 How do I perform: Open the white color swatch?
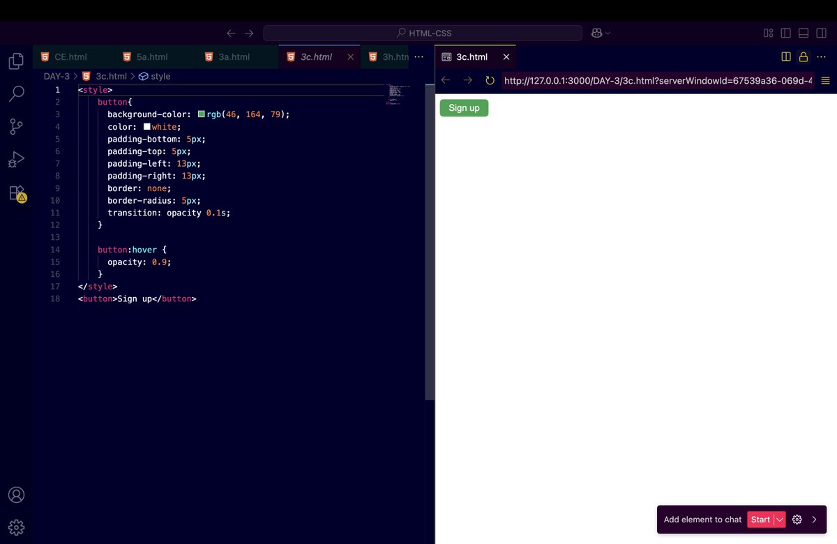coord(147,127)
